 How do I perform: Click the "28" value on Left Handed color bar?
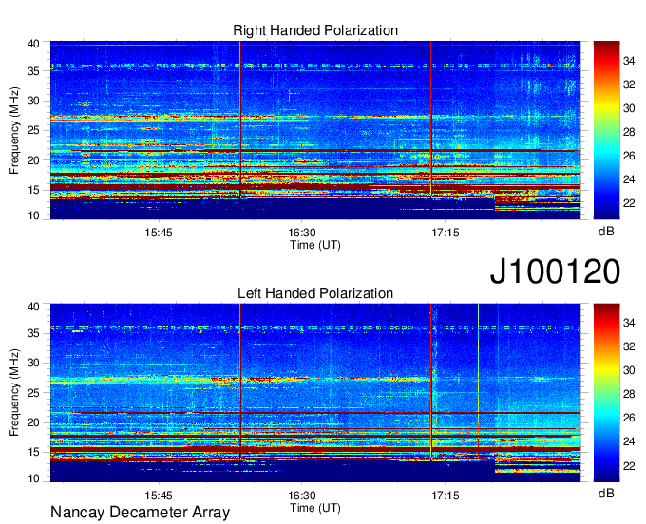[629, 394]
